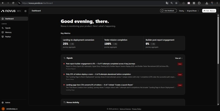220x111 pixels.
Task: Reload the page with the refresh icon
Action: [x=13, y=3]
